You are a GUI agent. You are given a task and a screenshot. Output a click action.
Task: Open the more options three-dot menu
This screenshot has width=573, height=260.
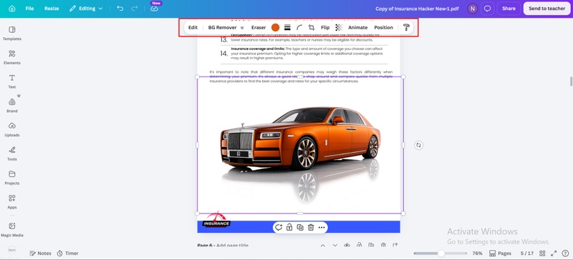pyautogui.click(x=322, y=228)
